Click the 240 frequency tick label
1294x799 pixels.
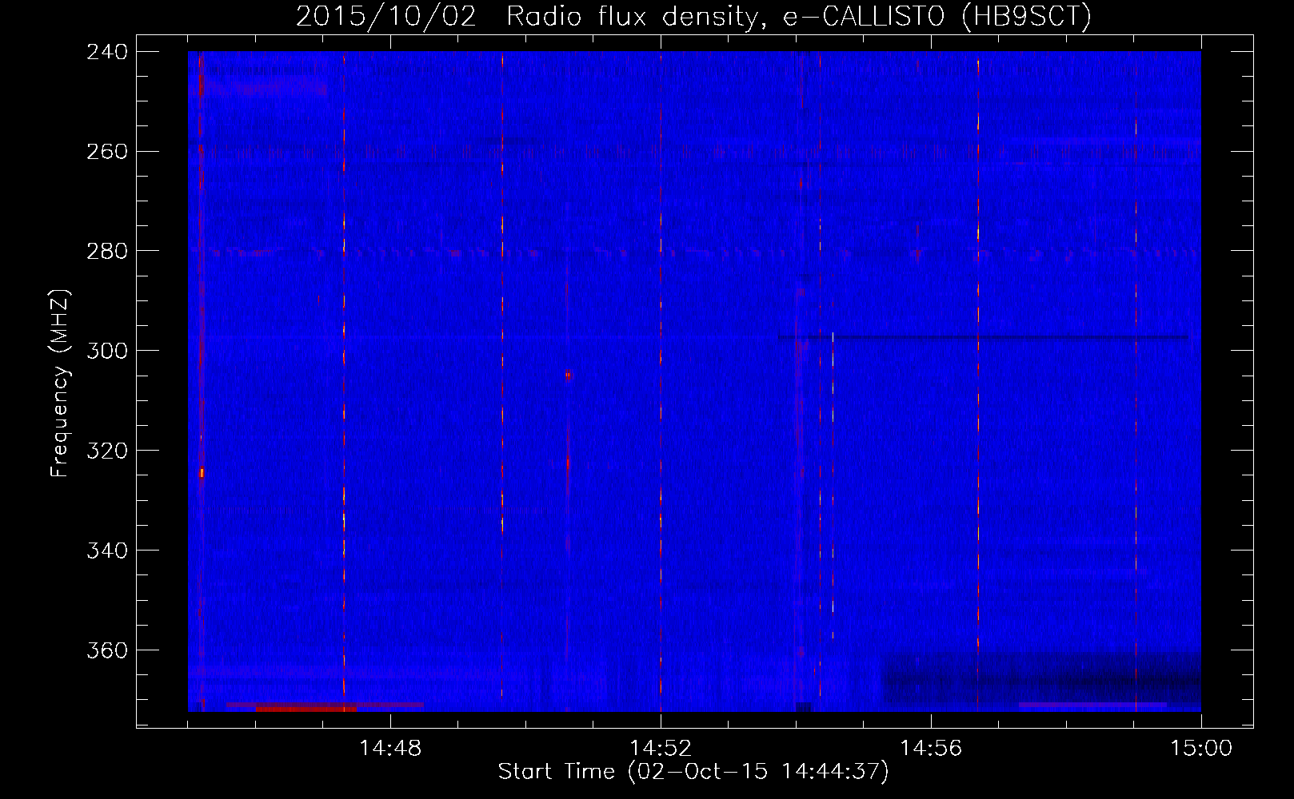[x=107, y=52]
